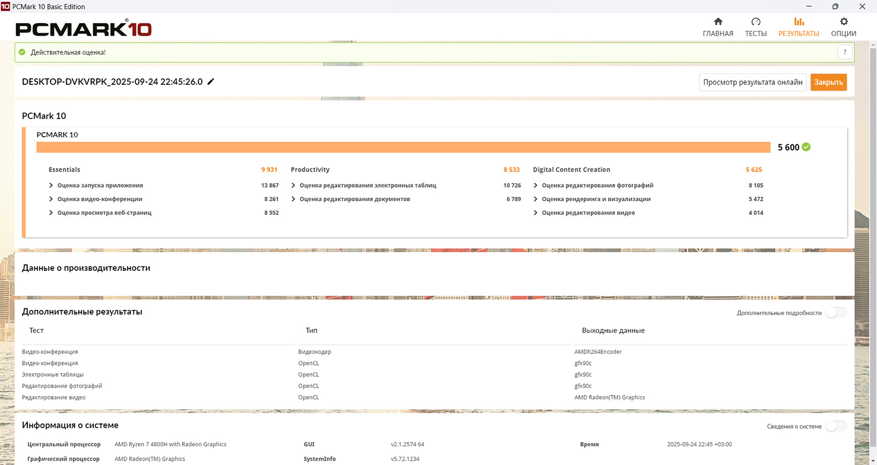
Task: Expand Оценка редактирования фотографий details
Action: pos(536,185)
